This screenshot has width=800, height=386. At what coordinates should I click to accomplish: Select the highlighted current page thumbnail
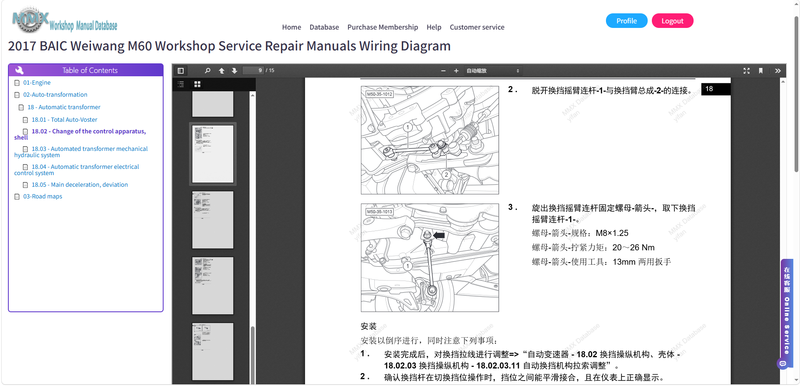click(213, 154)
